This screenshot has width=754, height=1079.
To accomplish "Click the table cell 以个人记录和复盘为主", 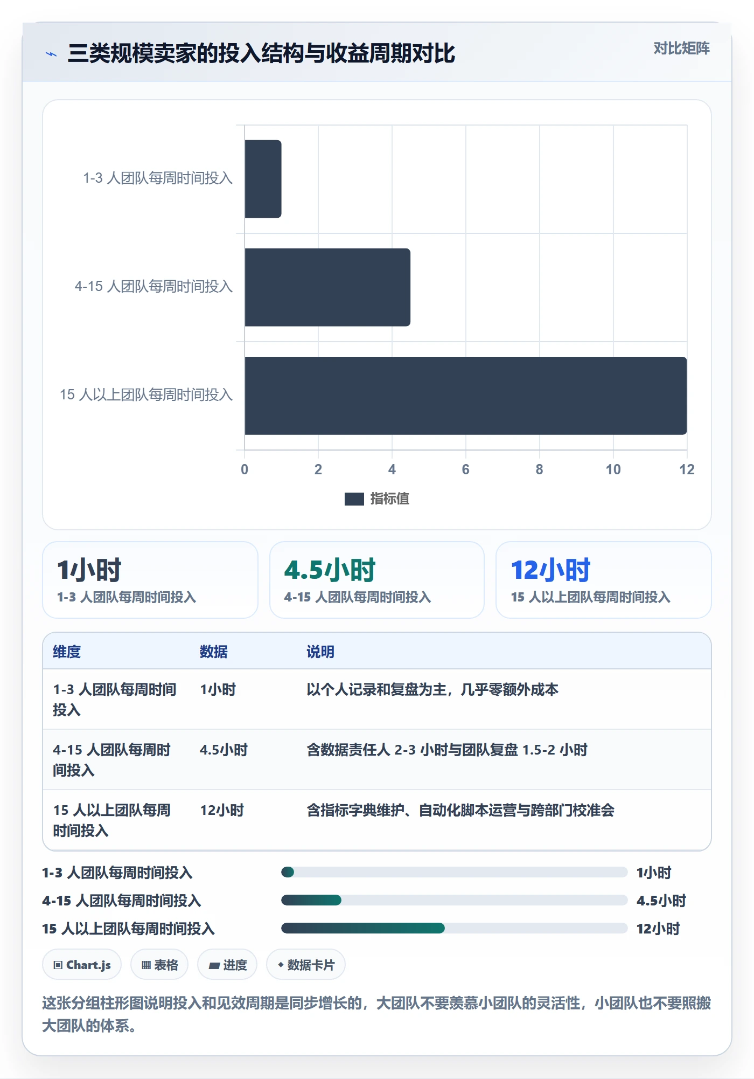I will tap(432, 689).
